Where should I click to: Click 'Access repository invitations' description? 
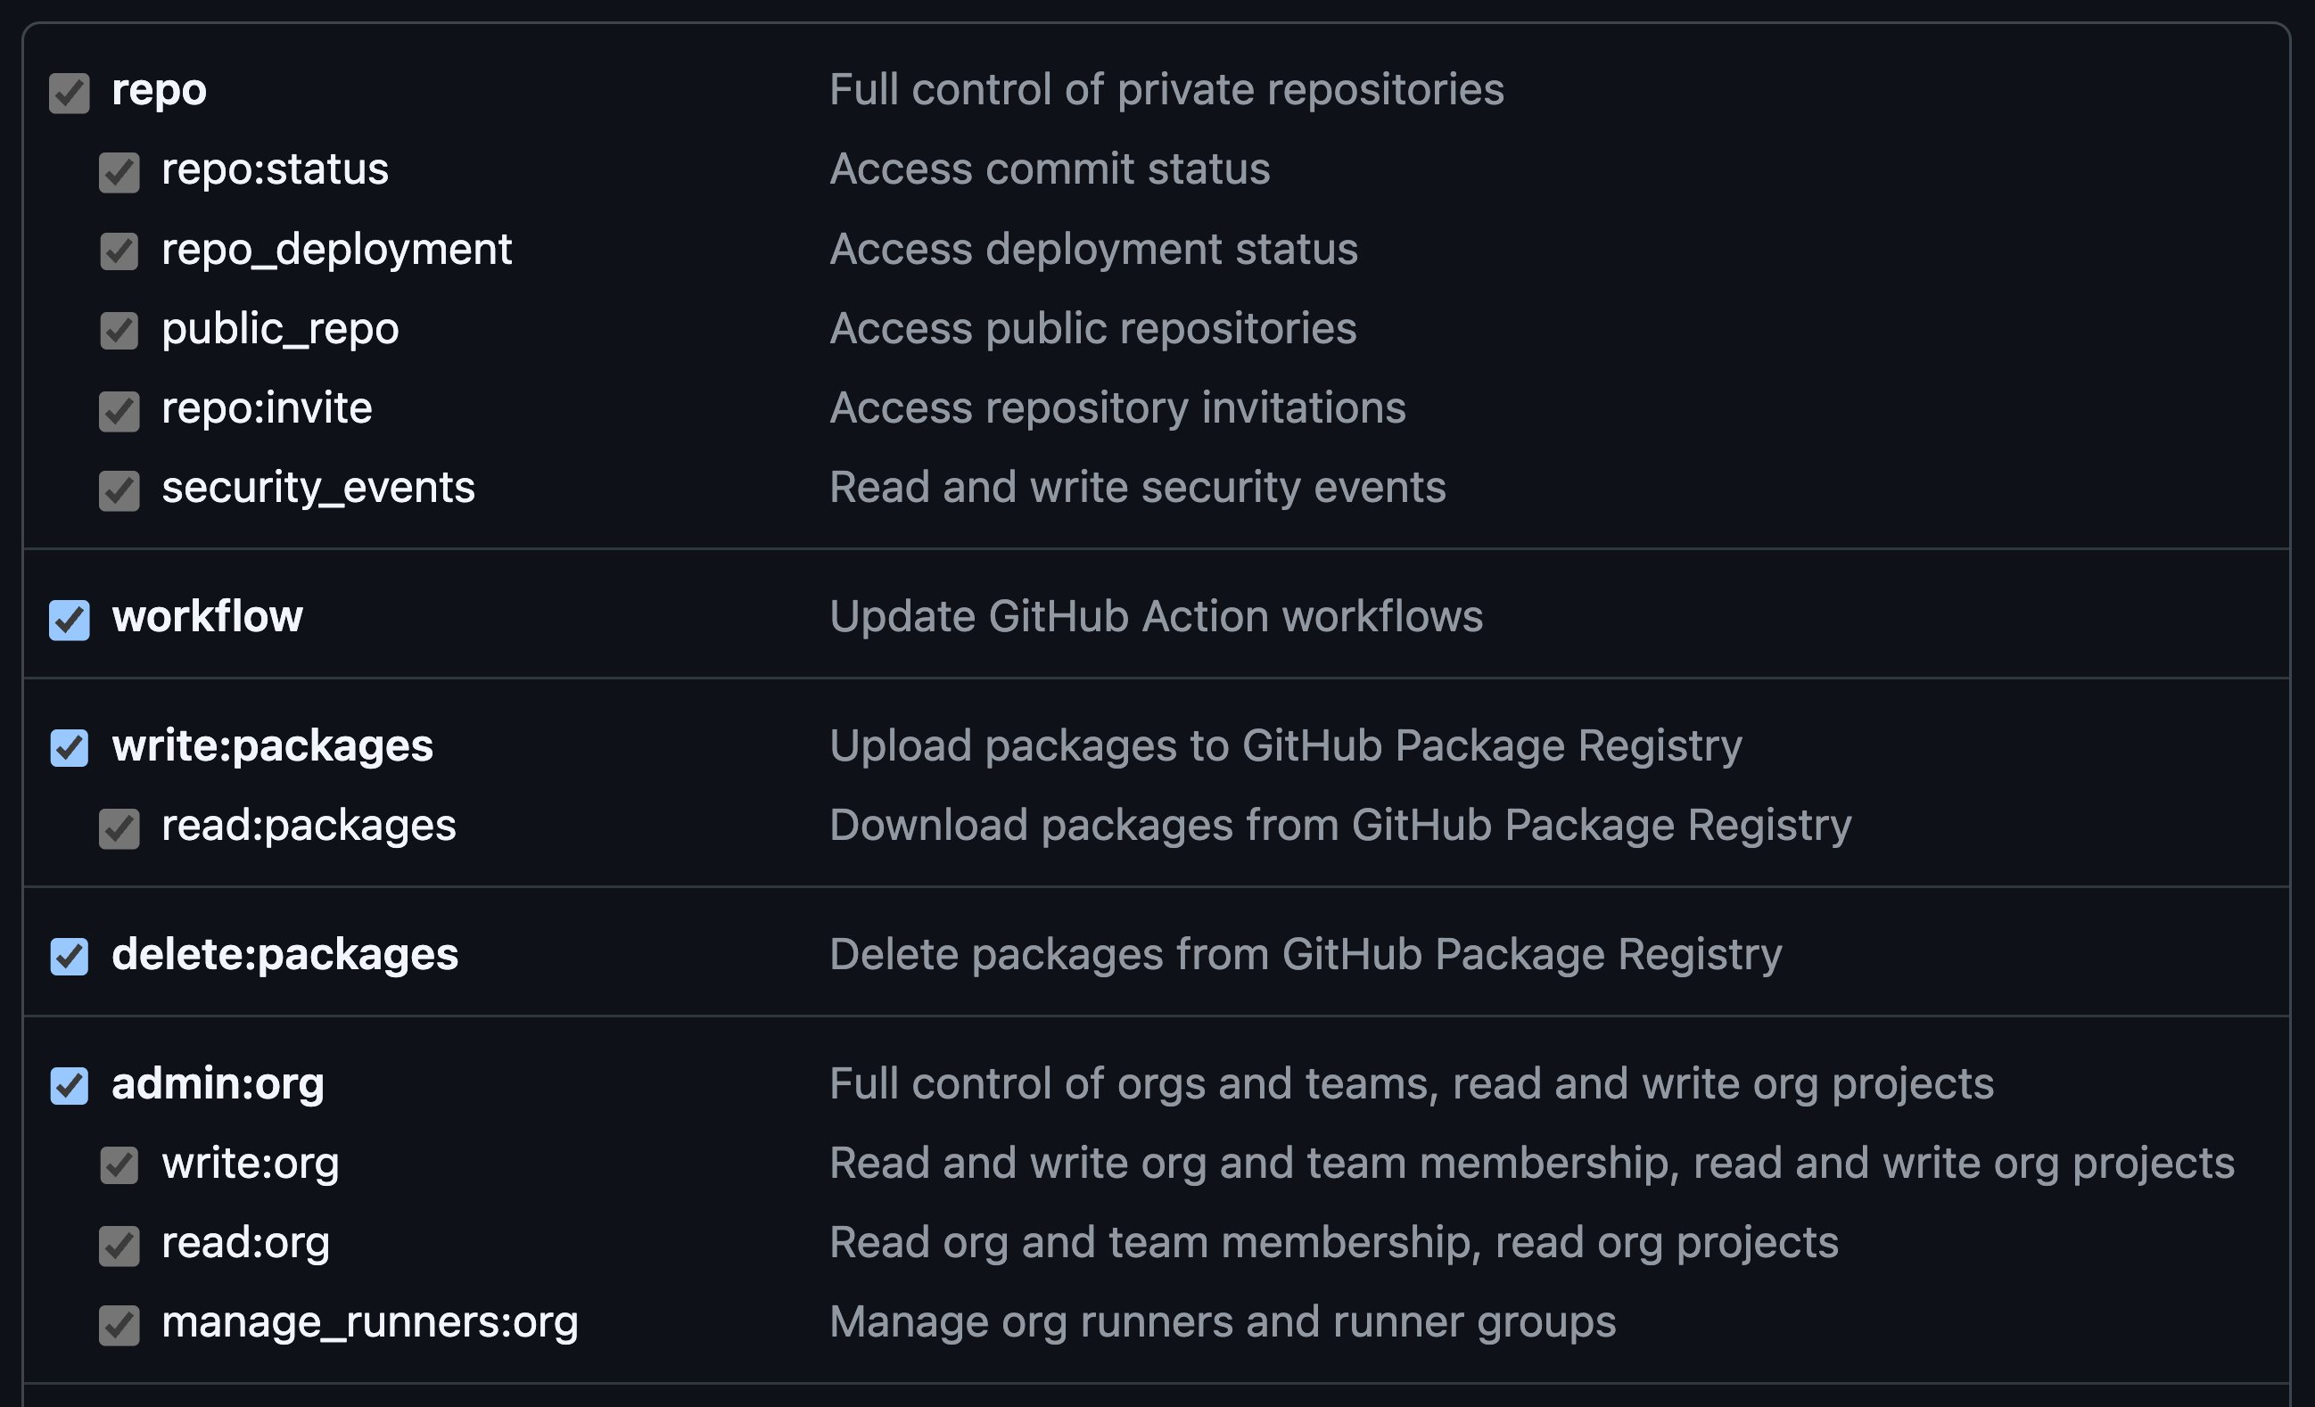[1118, 408]
